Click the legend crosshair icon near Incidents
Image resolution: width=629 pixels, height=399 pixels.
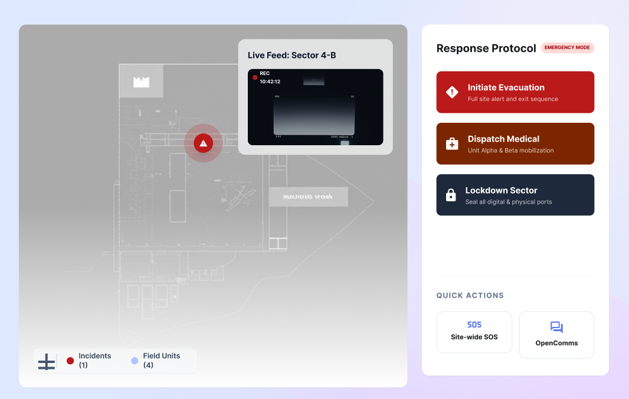tap(46, 361)
